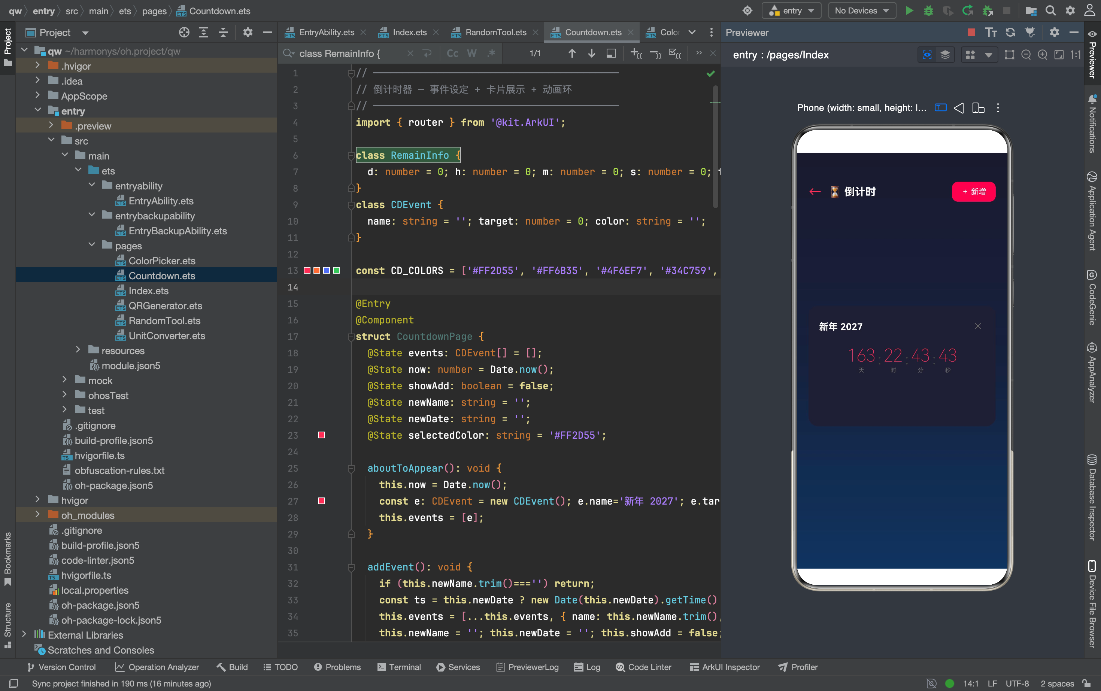
Task: Open Previewer settings gear
Action: (x=1054, y=32)
